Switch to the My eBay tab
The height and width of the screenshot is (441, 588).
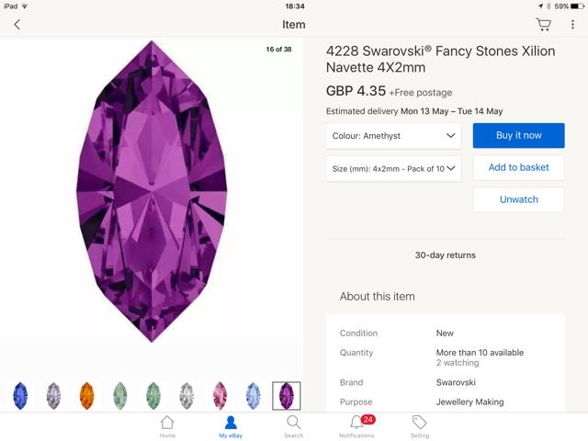pyautogui.click(x=231, y=426)
